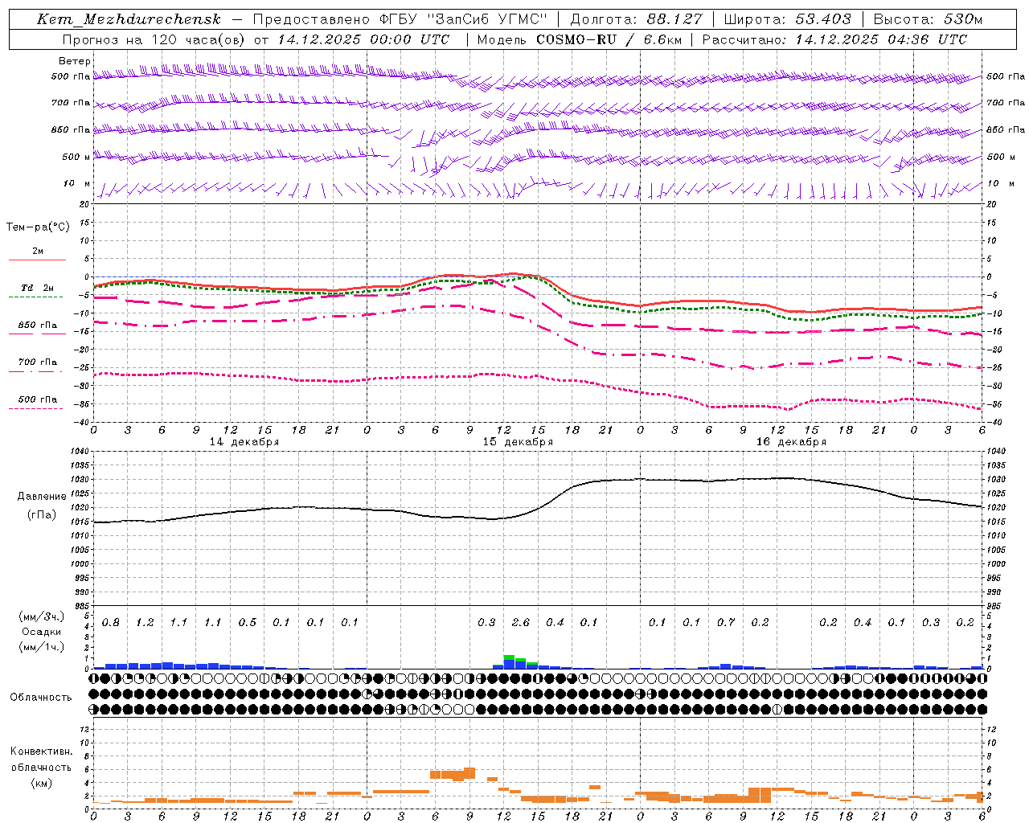Image resolution: width=1029 pixels, height=823 pixels.
Task: Click the 14 декабря date label
Action: (x=244, y=442)
